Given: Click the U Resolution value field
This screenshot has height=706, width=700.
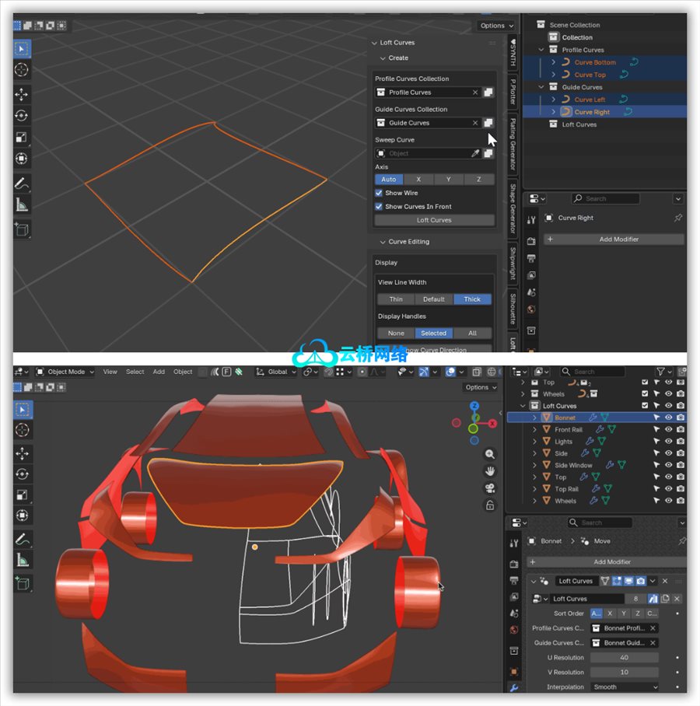Looking at the screenshot, I should 624,658.
